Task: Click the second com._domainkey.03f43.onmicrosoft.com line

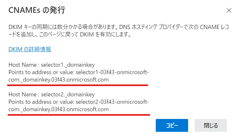Action: [x=58, y=109]
